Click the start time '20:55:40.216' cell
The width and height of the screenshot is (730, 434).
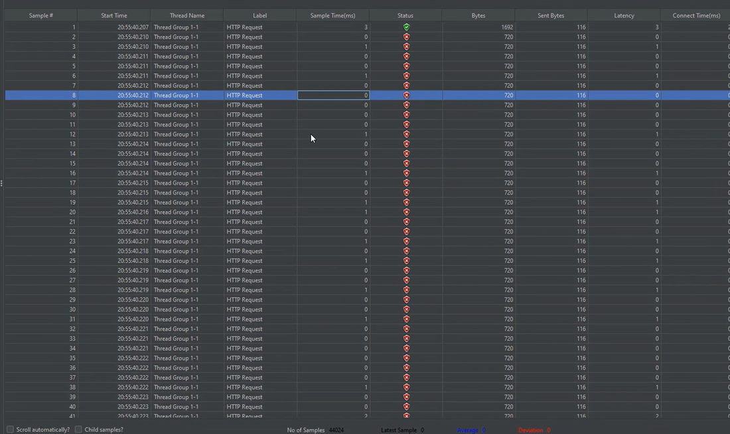click(x=114, y=212)
